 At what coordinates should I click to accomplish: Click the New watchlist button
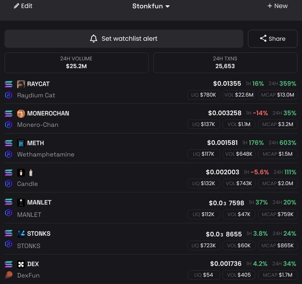point(277,6)
